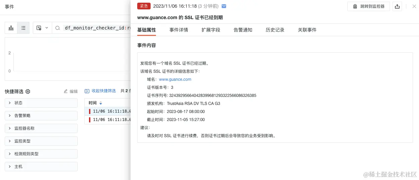Click 跳转到监控器 button
Screen dimensions: 419x180
[x=368, y=6]
